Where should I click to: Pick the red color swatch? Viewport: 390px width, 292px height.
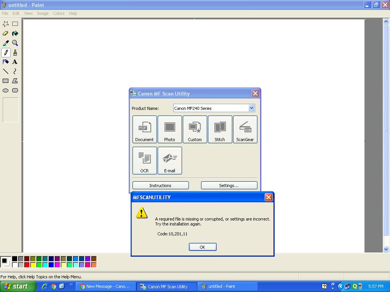(x=27, y=265)
